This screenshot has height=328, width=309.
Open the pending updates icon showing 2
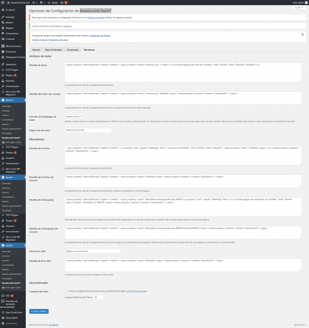34,2
